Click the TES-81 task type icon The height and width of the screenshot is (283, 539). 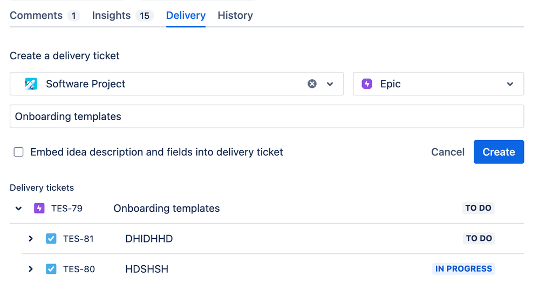[x=51, y=238]
